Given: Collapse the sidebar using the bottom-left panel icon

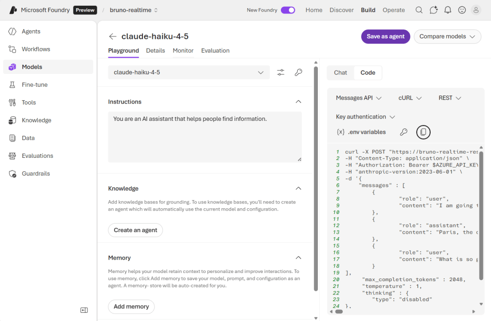Looking at the screenshot, I should [84, 310].
